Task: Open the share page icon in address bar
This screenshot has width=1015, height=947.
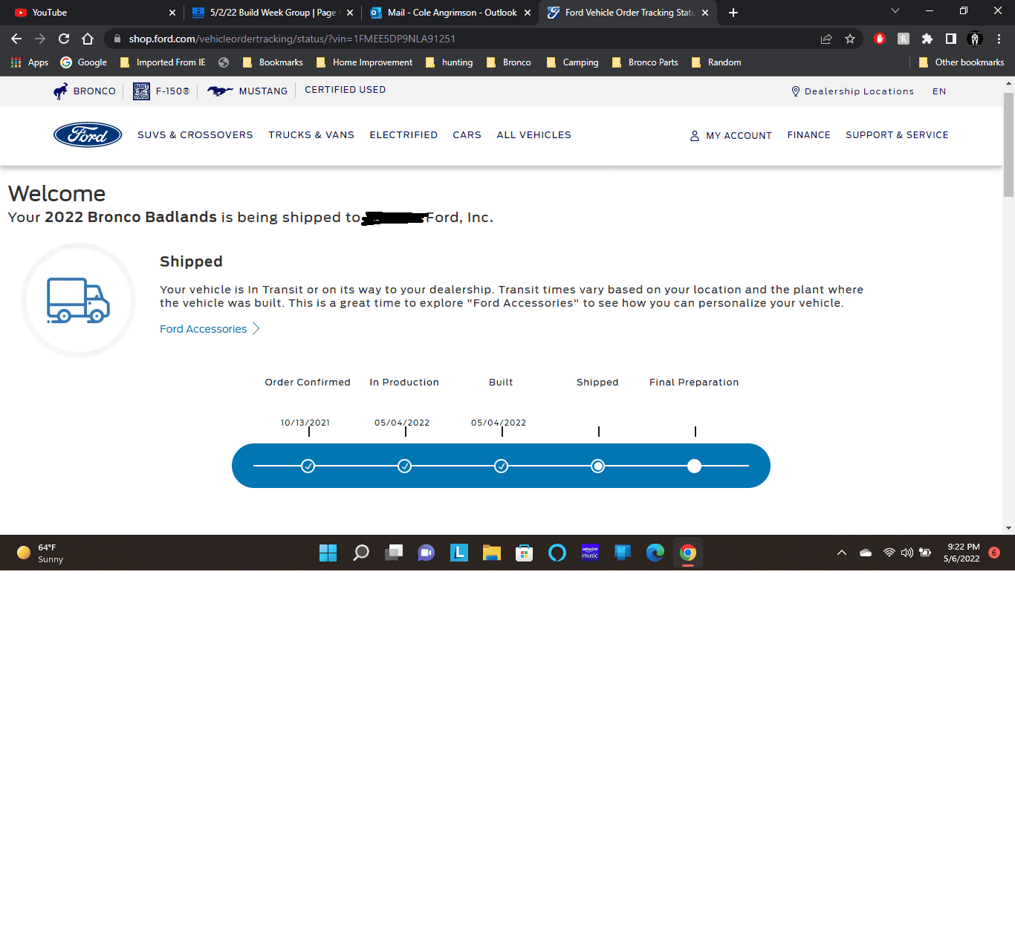Action: 826,39
